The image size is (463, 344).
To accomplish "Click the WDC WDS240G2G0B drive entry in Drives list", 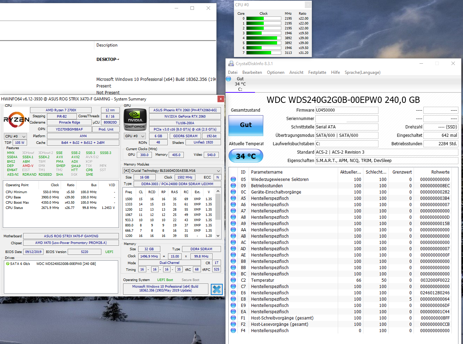I will [66, 264].
